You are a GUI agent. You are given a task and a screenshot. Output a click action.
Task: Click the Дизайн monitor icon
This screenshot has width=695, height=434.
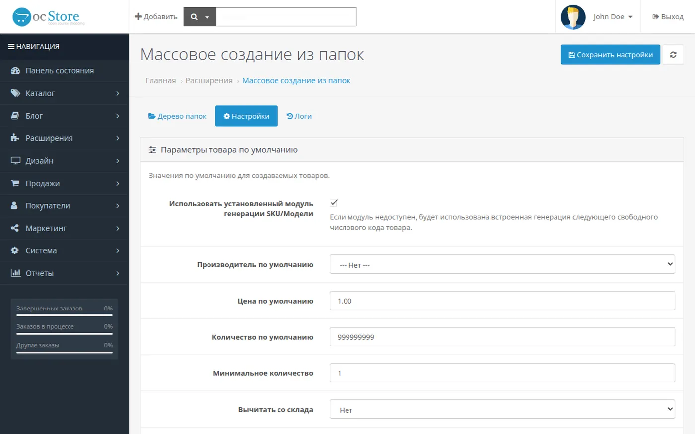[x=15, y=161]
